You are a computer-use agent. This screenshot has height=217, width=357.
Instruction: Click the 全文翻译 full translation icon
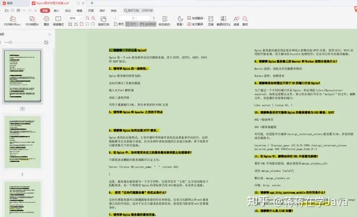pyautogui.click(x=189, y=24)
